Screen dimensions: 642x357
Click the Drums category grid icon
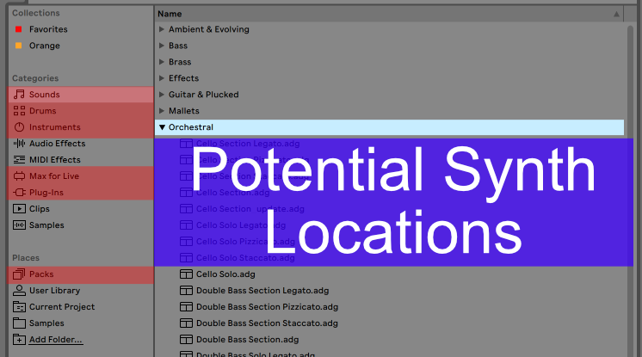(19, 110)
